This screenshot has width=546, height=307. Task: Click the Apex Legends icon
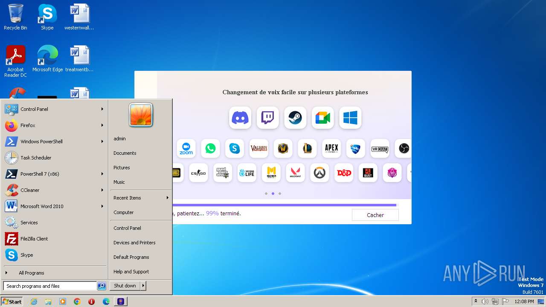[x=331, y=148]
